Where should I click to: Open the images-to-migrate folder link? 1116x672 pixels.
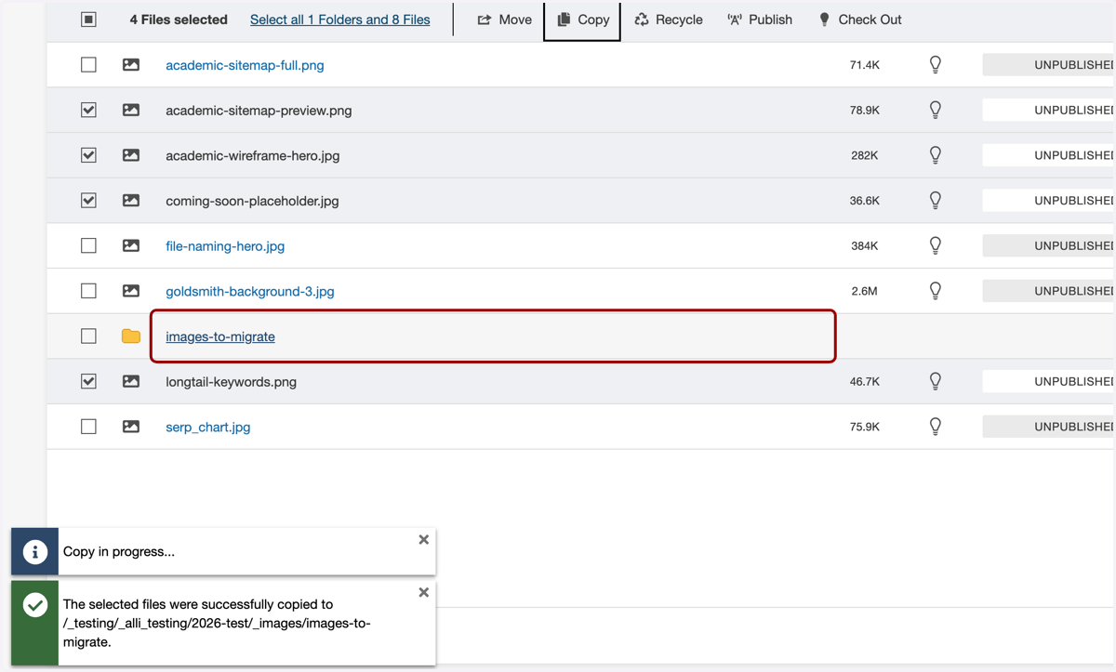220,336
